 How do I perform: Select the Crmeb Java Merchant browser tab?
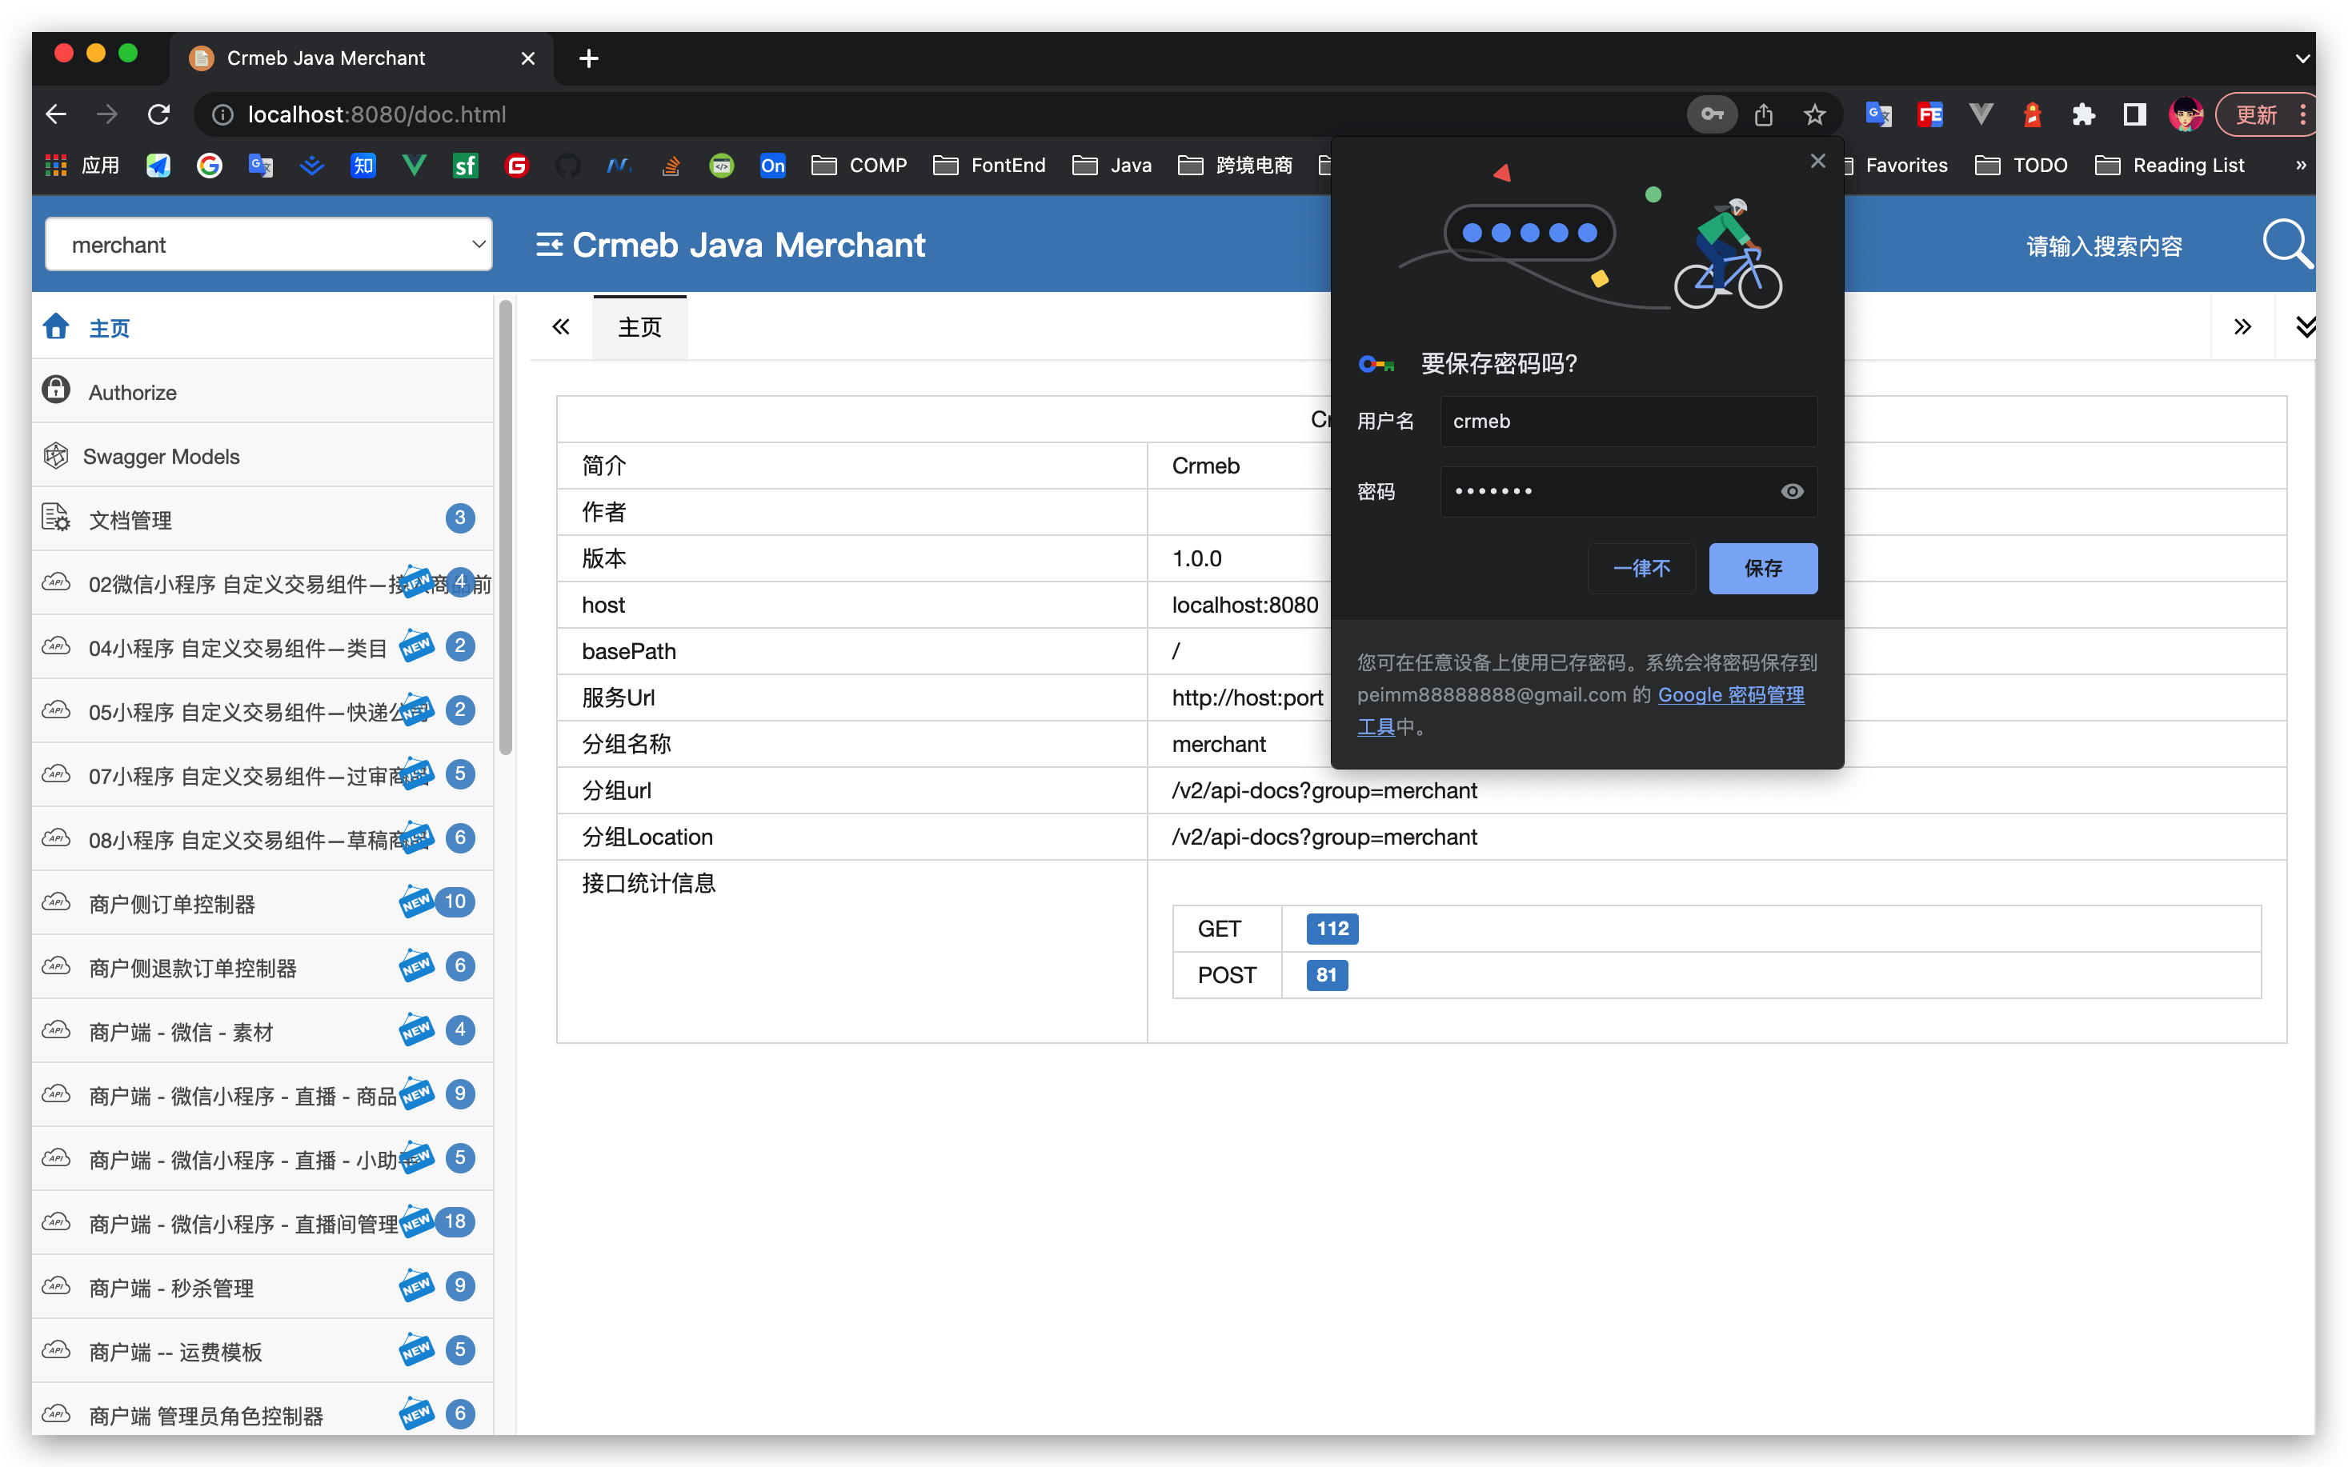coord(328,58)
